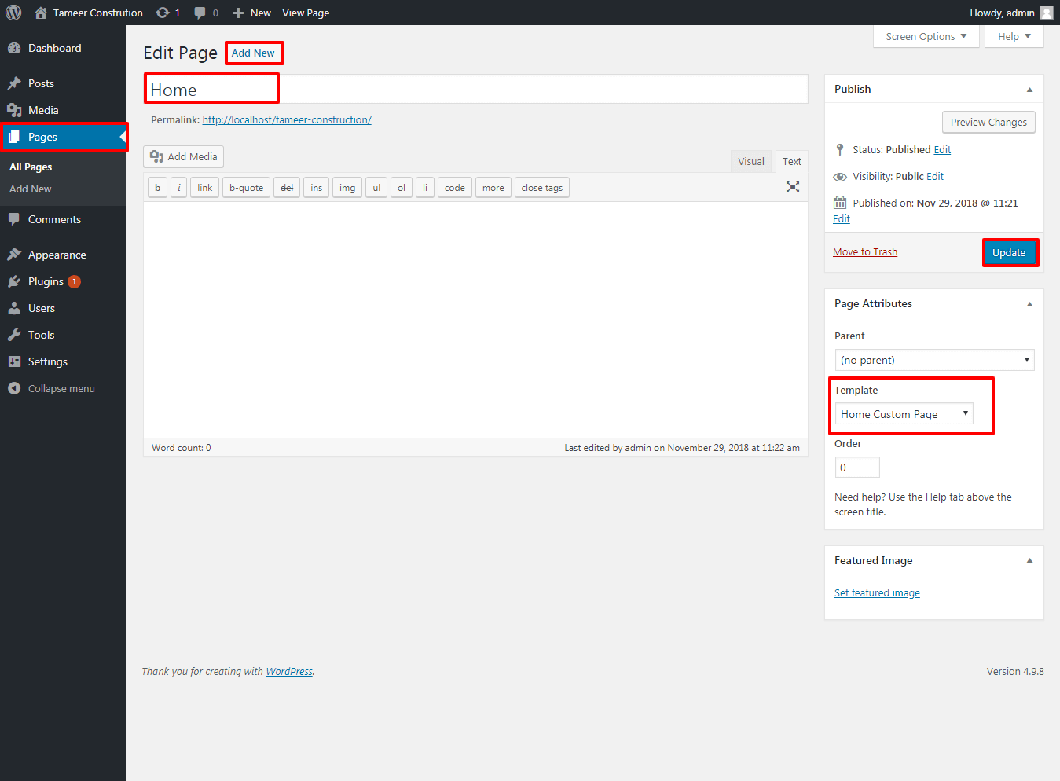Image resolution: width=1060 pixels, height=781 pixels.
Task: Click Preview Changes
Action: pyautogui.click(x=988, y=122)
